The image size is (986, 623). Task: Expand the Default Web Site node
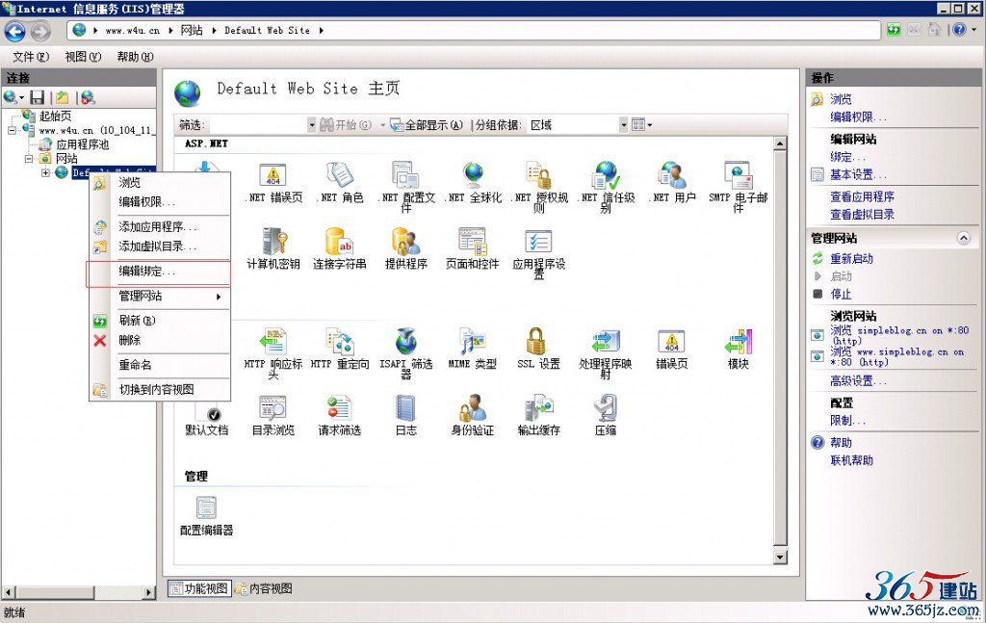pos(45,172)
